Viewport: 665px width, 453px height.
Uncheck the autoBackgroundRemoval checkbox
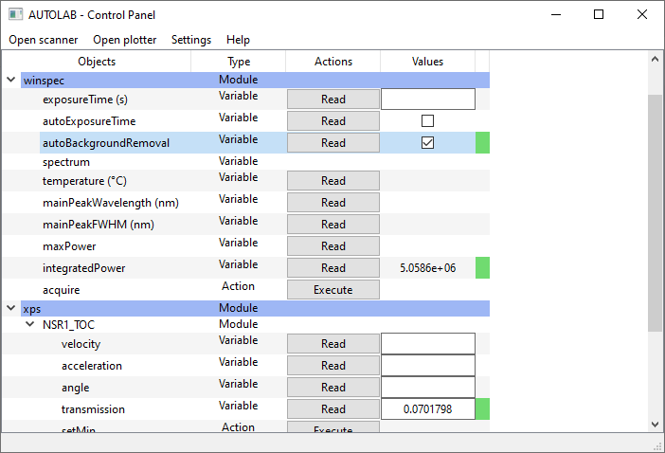pyautogui.click(x=427, y=143)
